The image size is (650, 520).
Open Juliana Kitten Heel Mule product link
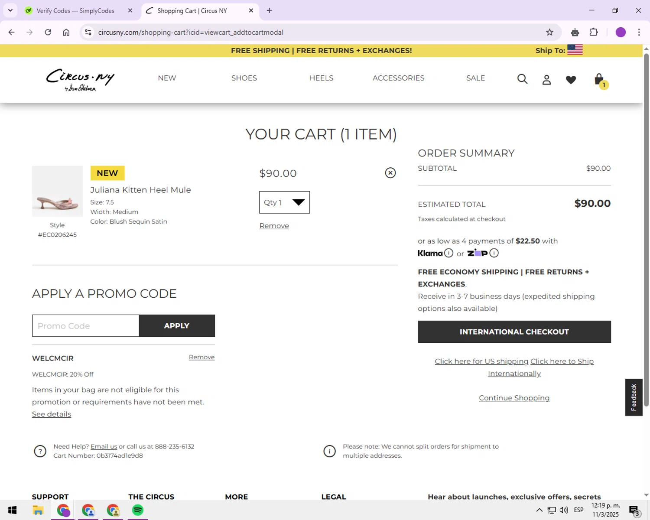tap(140, 190)
